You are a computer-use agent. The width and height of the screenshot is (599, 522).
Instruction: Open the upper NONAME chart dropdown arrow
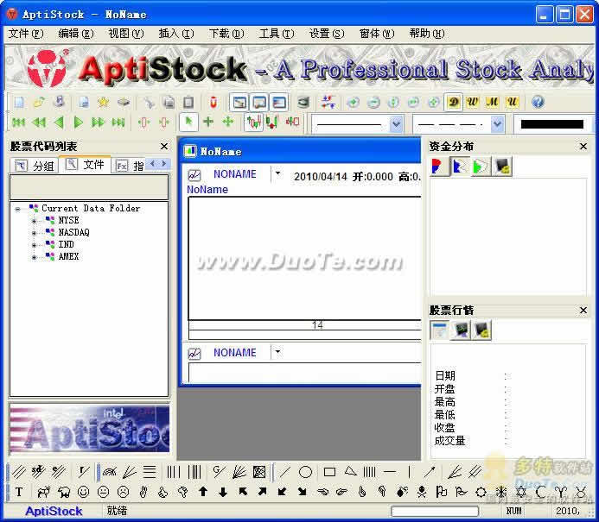click(277, 173)
